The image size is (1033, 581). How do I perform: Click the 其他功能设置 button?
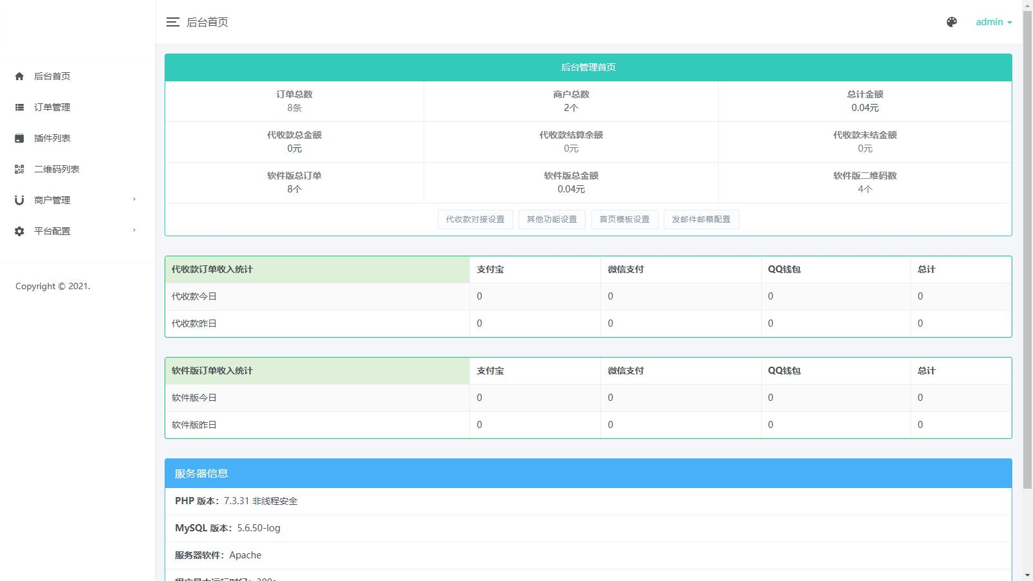552,219
